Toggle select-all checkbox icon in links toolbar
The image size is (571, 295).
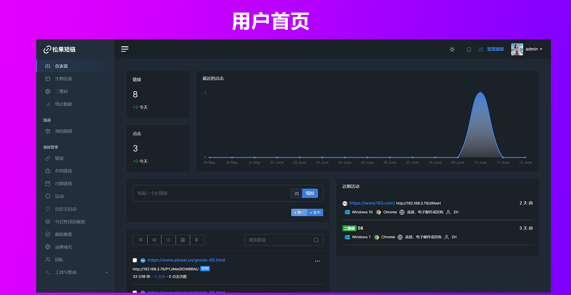140,240
